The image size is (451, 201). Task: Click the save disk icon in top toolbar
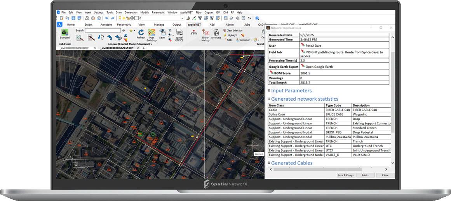74,18
